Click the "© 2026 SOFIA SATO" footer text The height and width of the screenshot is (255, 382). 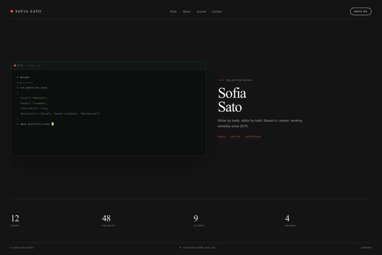(x=22, y=248)
